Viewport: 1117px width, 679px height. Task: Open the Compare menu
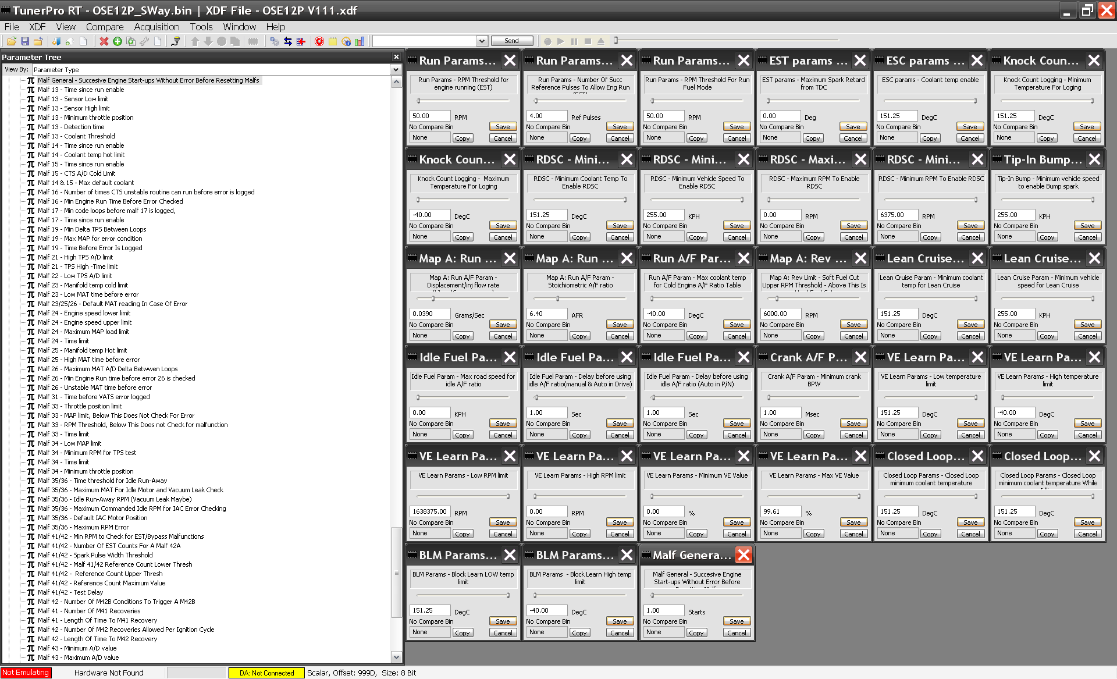105,27
